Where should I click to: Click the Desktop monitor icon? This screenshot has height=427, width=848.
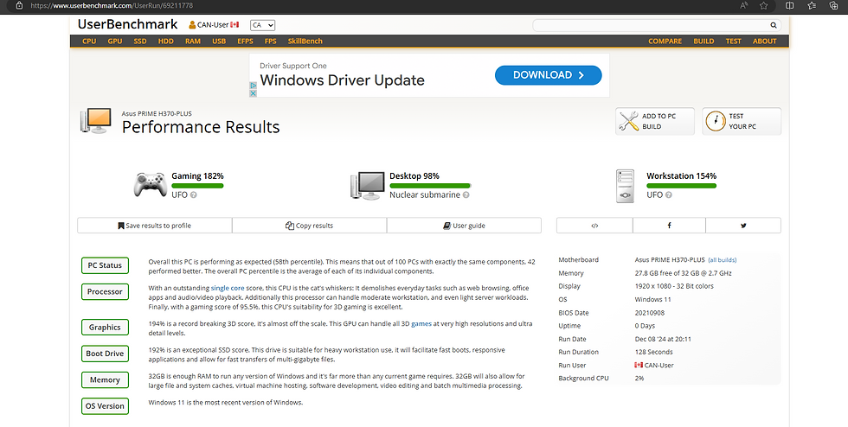coord(367,186)
